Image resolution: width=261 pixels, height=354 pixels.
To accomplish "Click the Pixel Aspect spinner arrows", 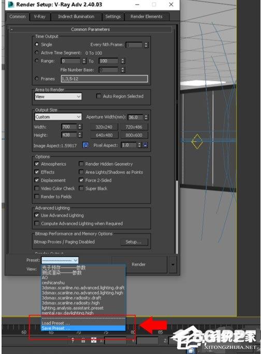I will click(x=139, y=145).
